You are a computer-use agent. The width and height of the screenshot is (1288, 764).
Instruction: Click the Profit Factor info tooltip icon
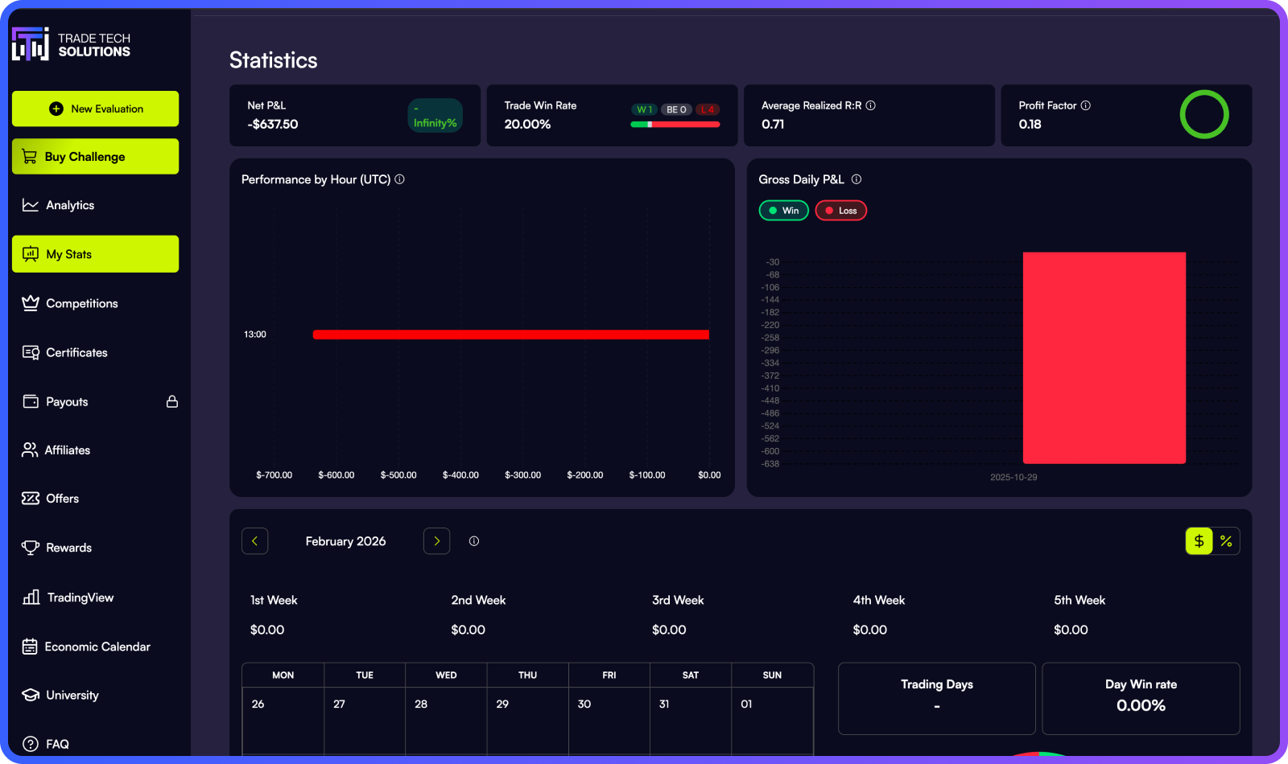point(1085,105)
